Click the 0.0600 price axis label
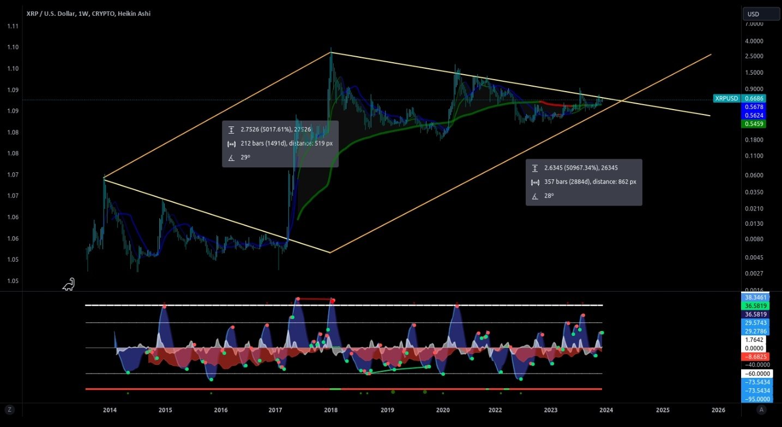The height and width of the screenshot is (427, 782). point(755,175)
